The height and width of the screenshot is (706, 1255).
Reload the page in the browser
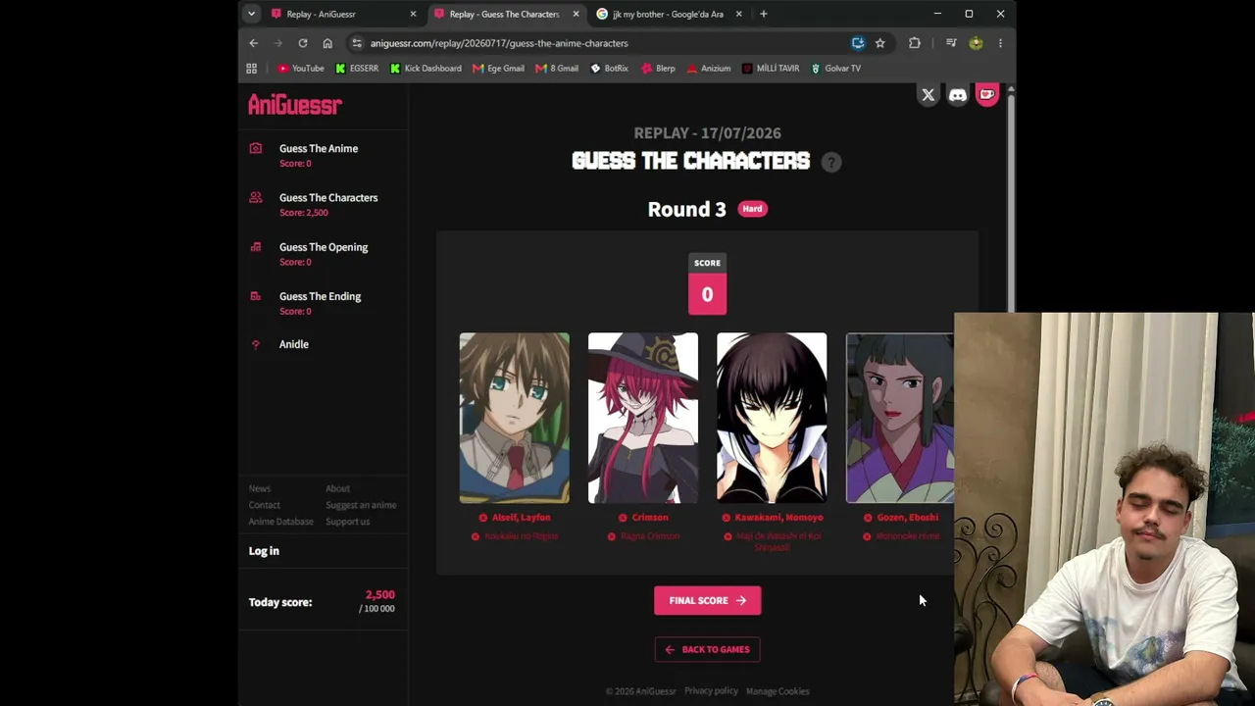(303, 43)
